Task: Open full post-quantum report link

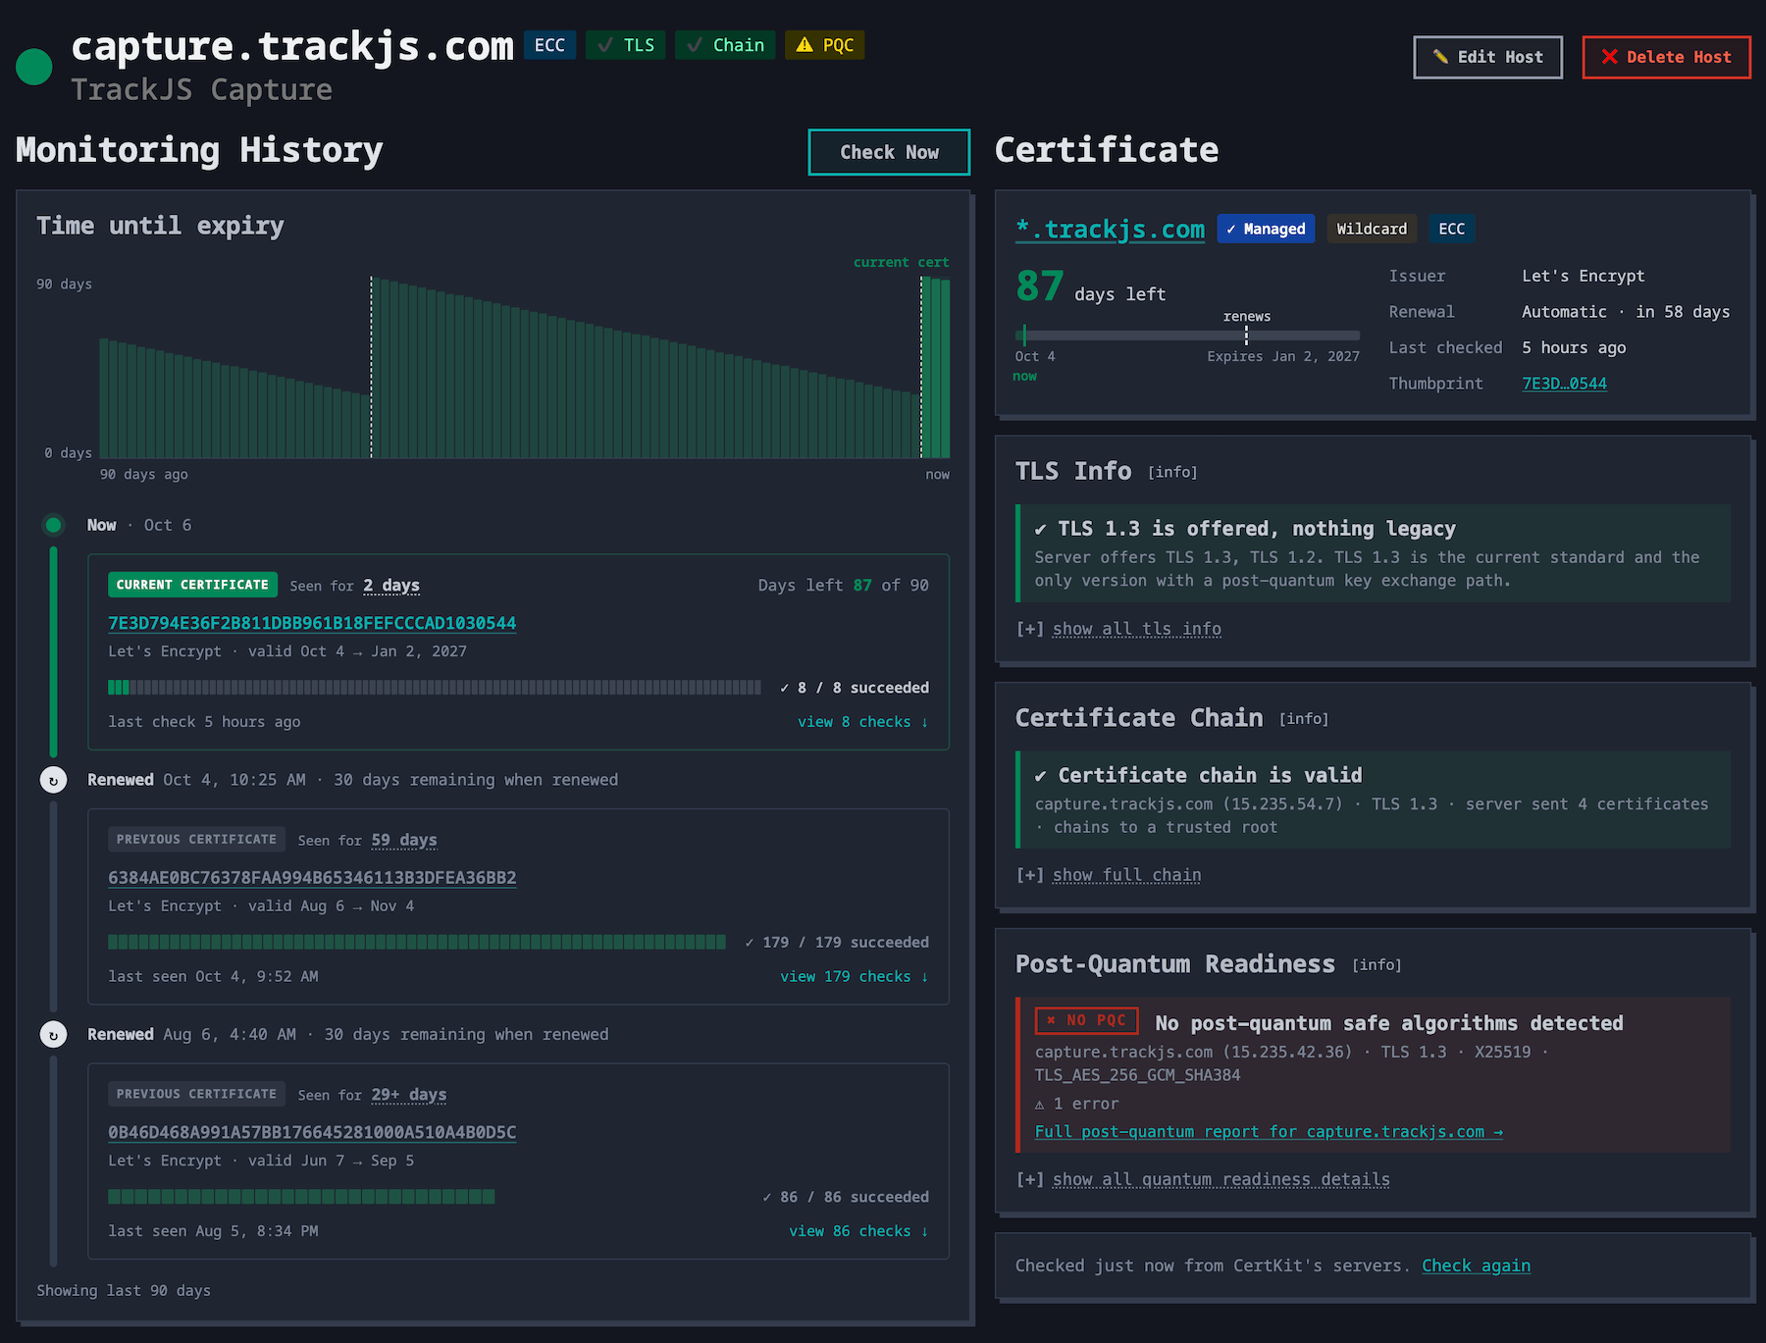Action: [1269, 1132]
